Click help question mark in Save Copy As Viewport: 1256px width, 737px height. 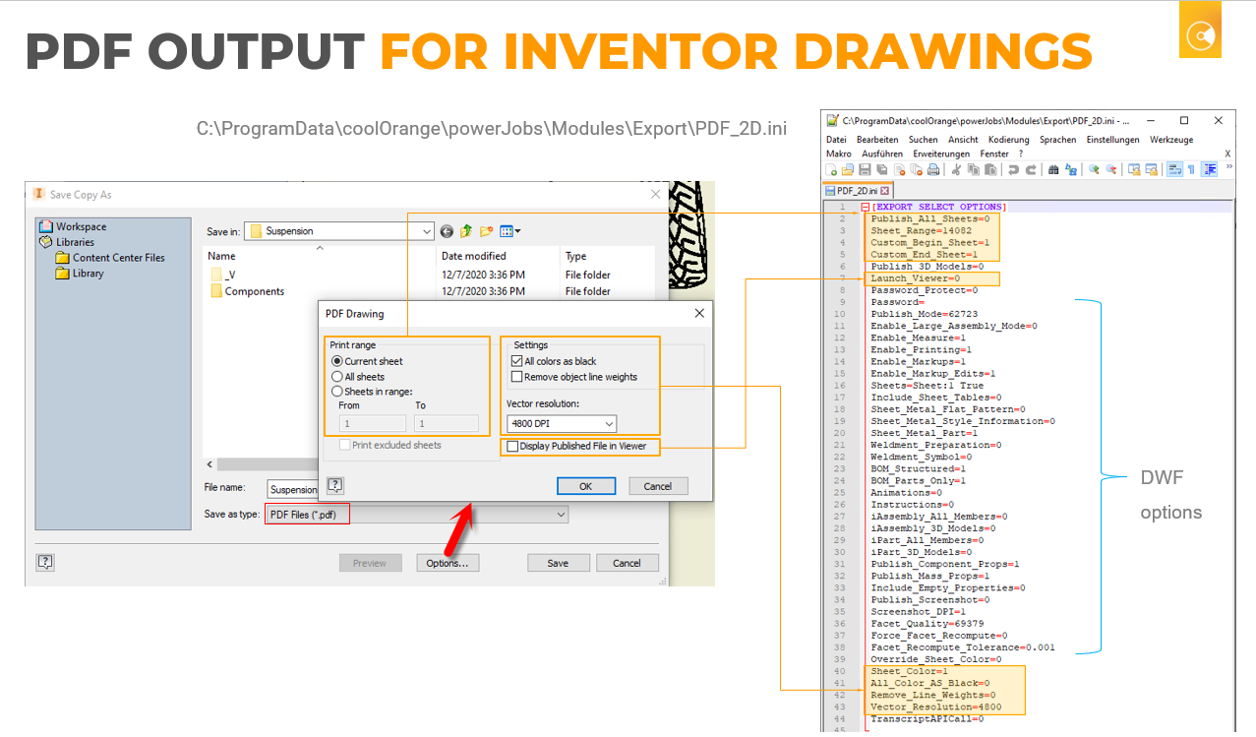(45, 563)
